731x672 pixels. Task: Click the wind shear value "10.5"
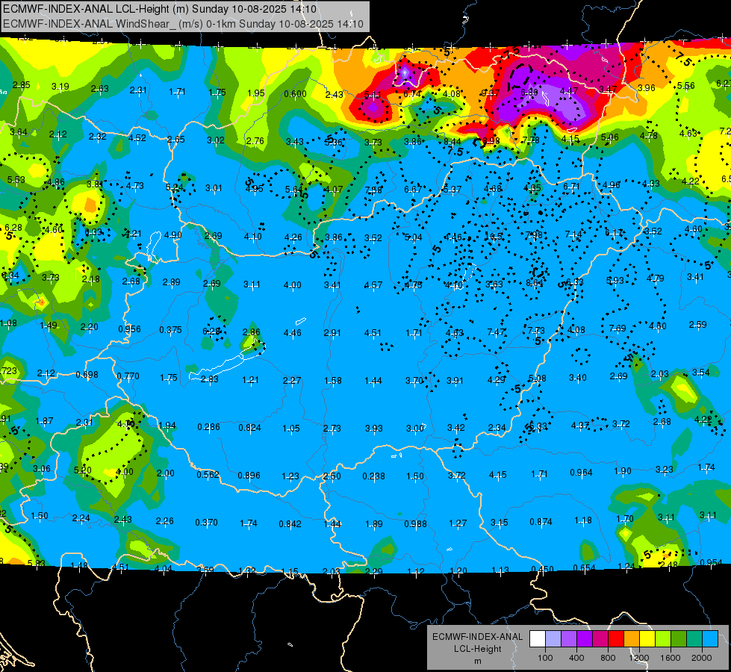pos(494,236)
